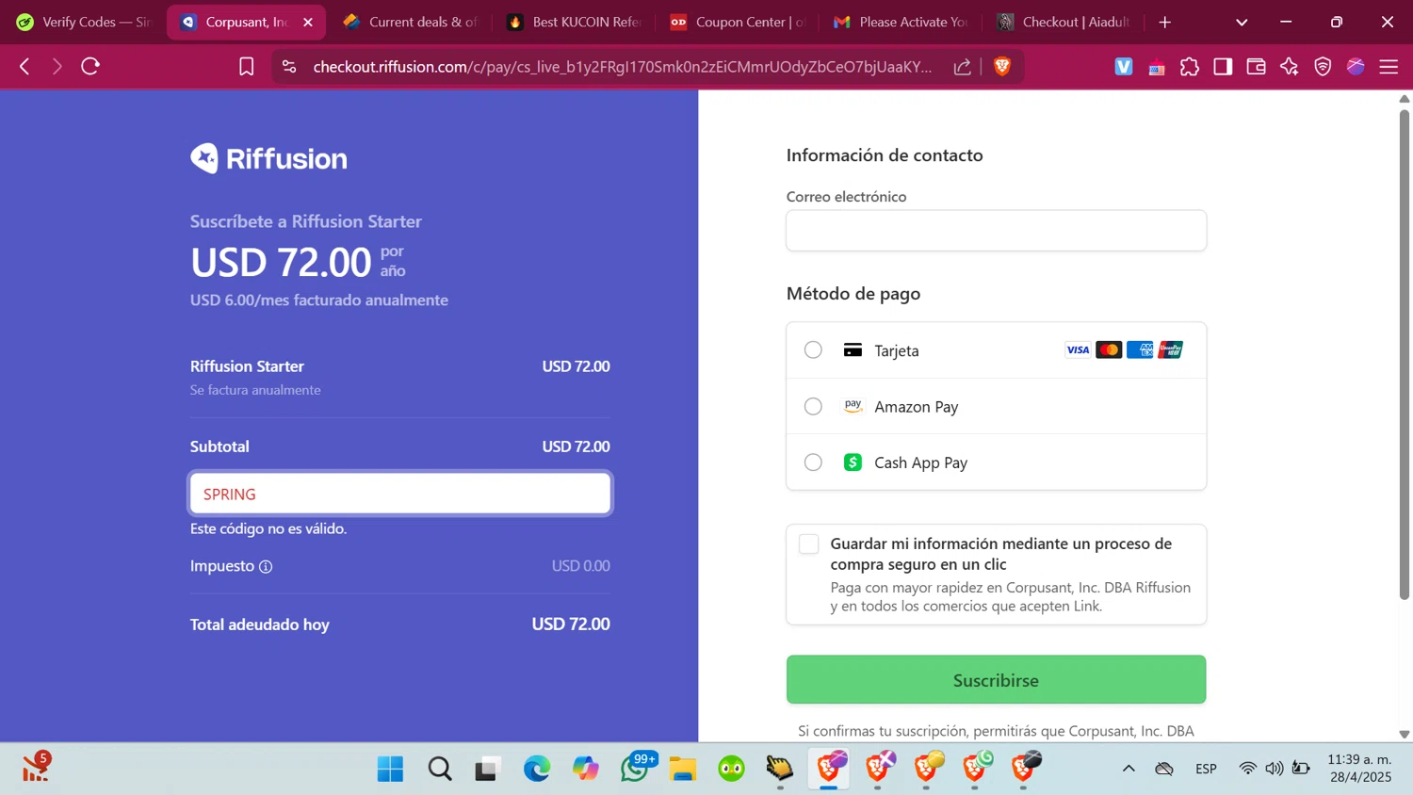The width and height of the screenshot is (1413, 795).
Task: Open volume control in tray
Action: (x=1274, y=769)
